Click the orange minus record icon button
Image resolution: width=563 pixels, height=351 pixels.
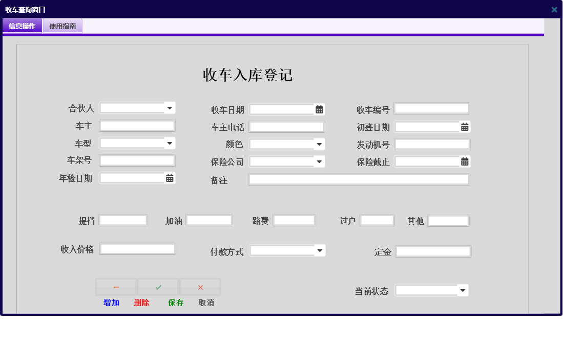[116, 287]
